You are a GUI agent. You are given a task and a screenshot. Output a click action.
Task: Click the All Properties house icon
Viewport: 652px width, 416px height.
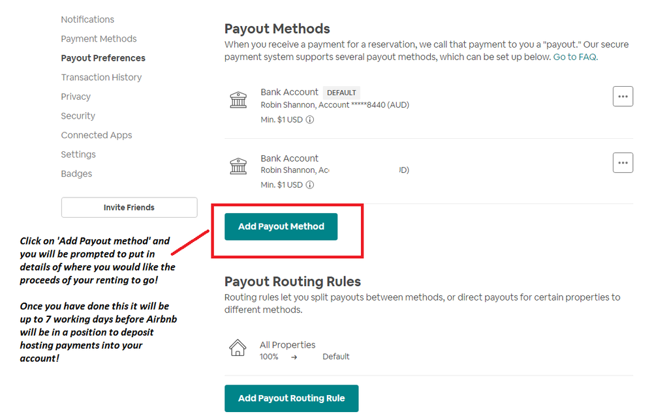[238, 348]
